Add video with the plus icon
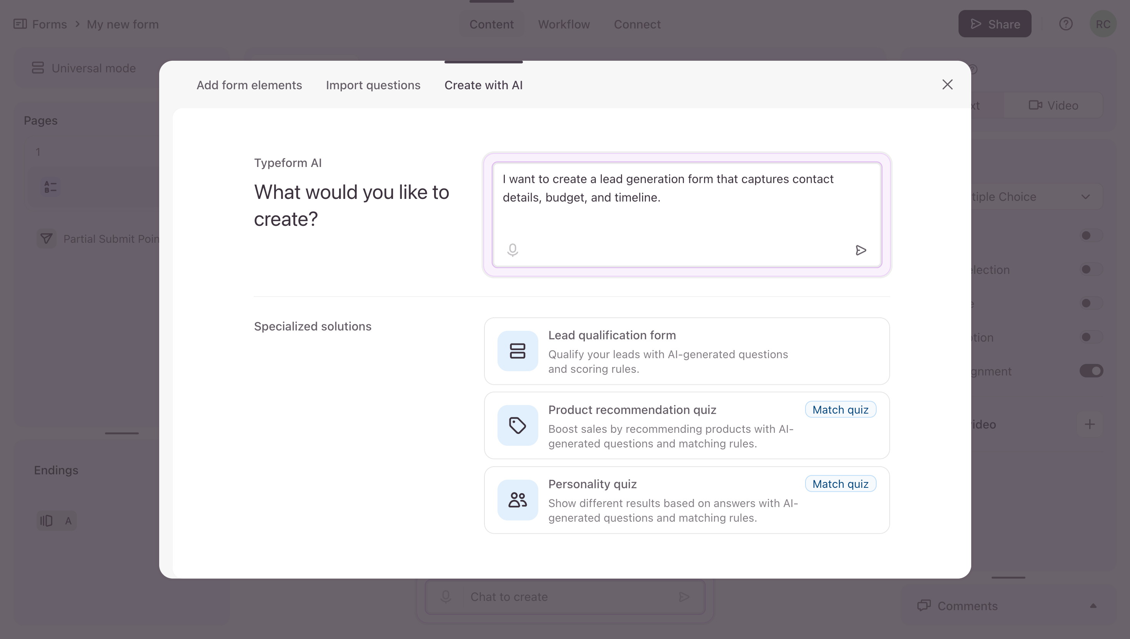The image size is (1130, 639). 1090,424
